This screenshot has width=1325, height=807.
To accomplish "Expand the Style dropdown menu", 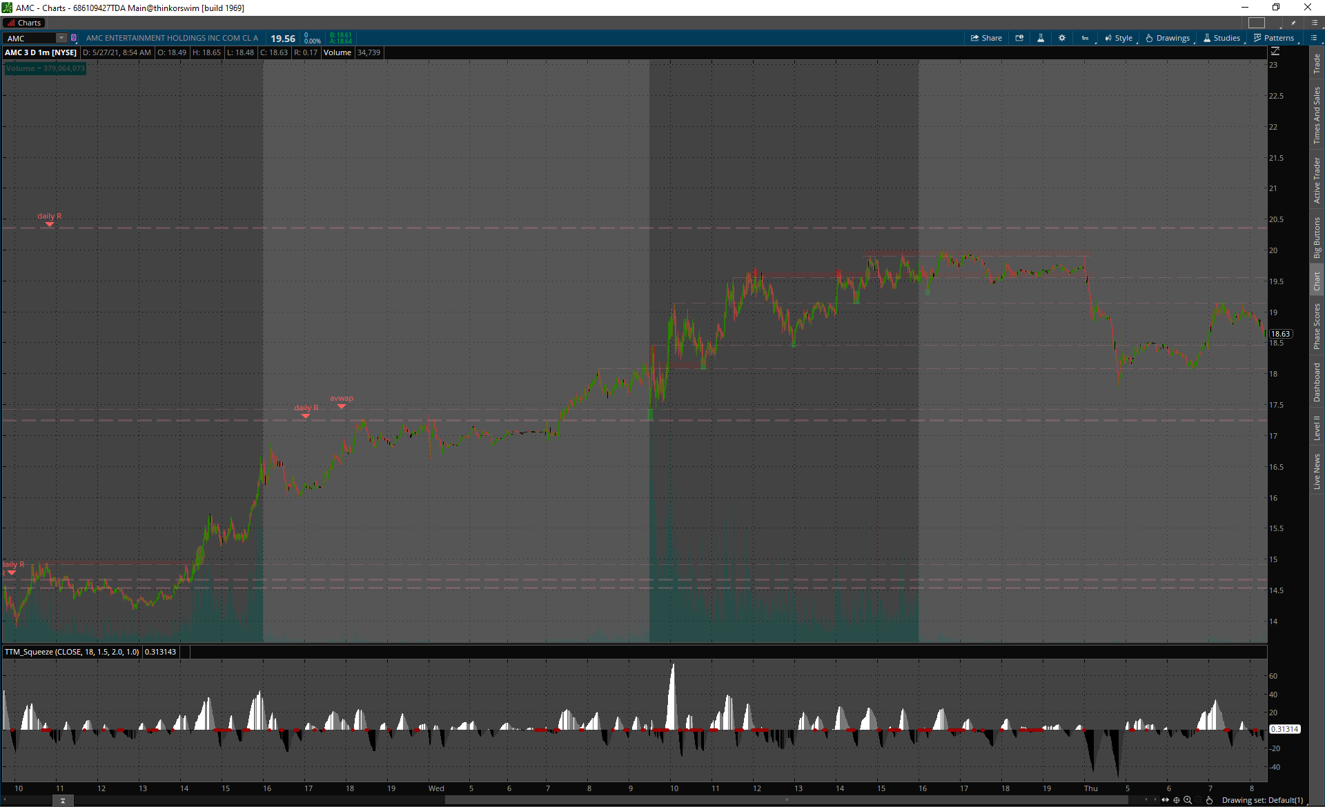I will point(1119,38).
